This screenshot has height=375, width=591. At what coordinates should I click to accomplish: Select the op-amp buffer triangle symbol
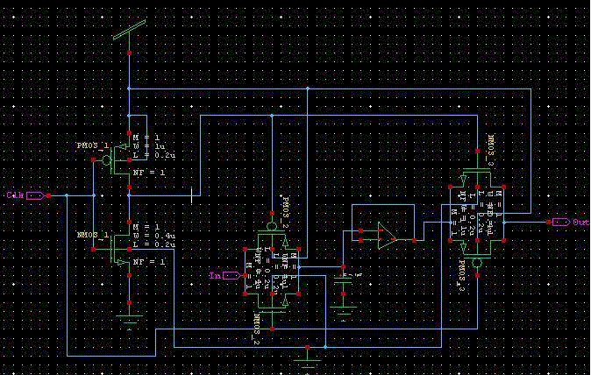point(386,234)
